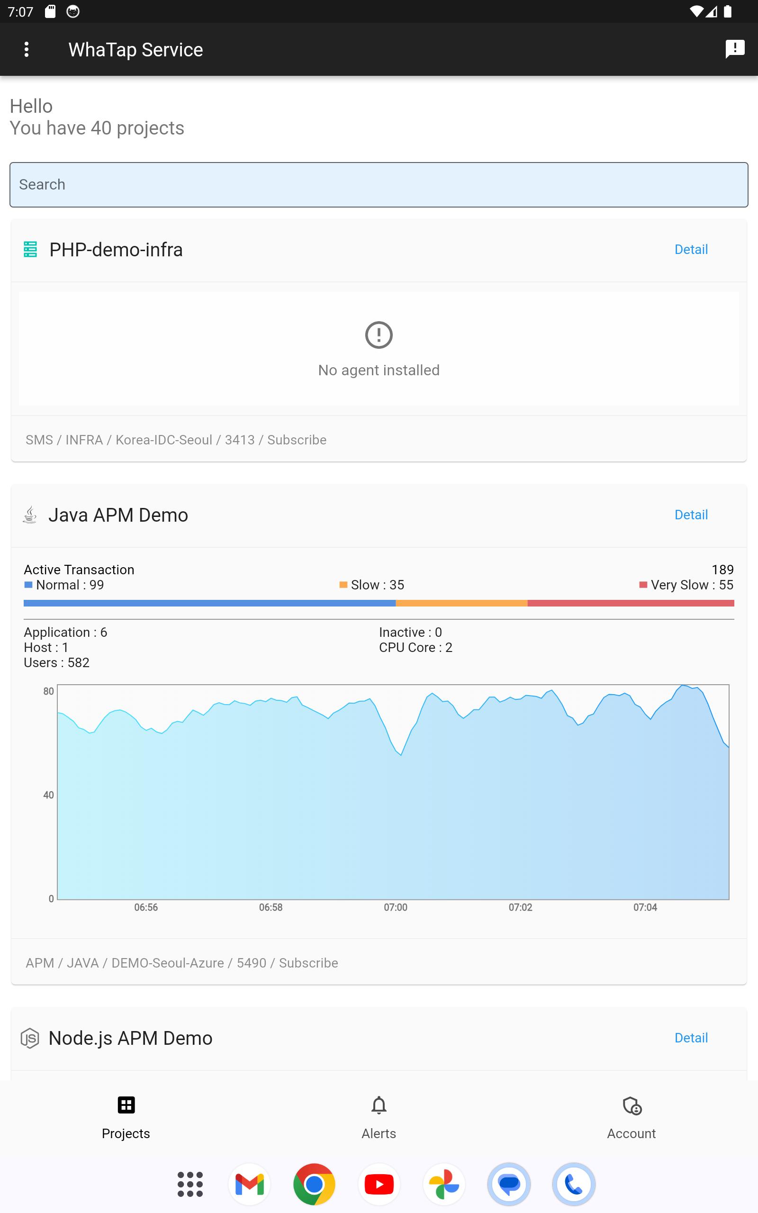Open the Account shield icon
Screen dimensions: 758x1213
[632, 1105]
